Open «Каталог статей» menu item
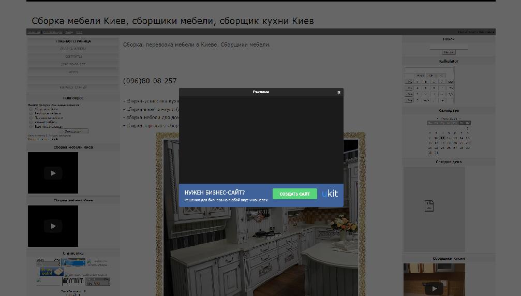The width and height of the screenshot is (521, 296). (x=73, y=87)
